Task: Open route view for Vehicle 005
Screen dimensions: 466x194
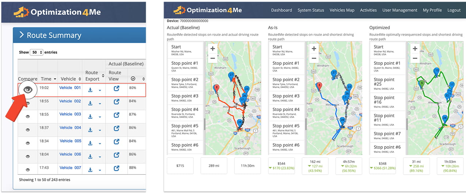Action: coord(116,141)
